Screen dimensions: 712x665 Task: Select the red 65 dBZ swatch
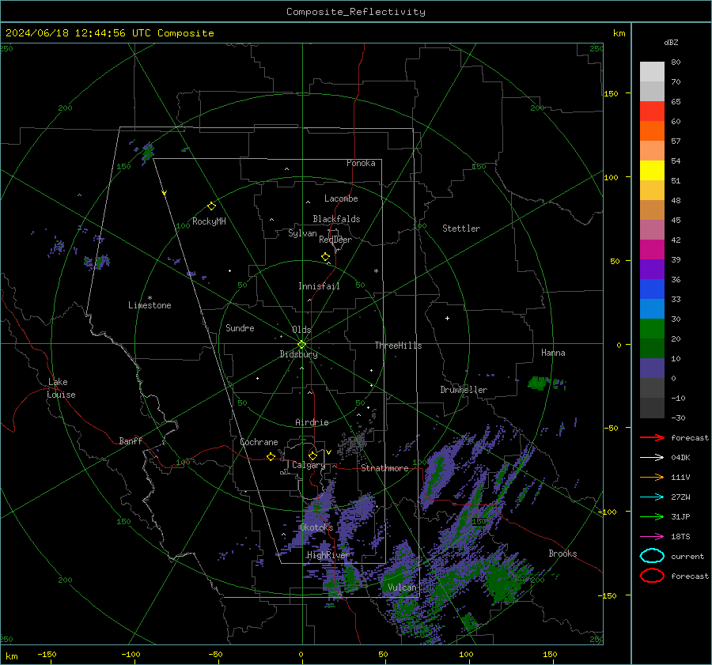[x=652, y=111]
